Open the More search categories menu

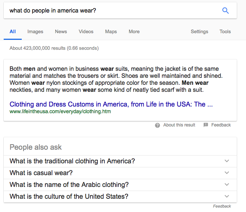134,32
